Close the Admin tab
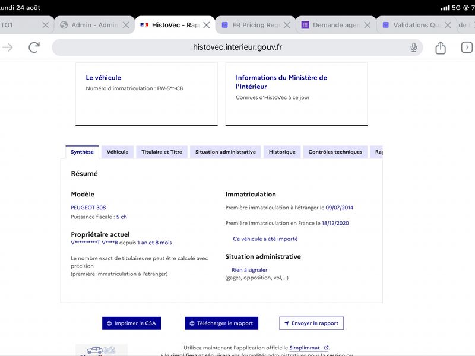The height and width of the screenshot is (356, 475). [x=126, y=25]
